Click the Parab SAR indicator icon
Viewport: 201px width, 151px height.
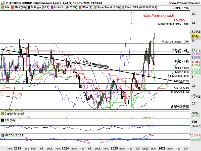122,8
